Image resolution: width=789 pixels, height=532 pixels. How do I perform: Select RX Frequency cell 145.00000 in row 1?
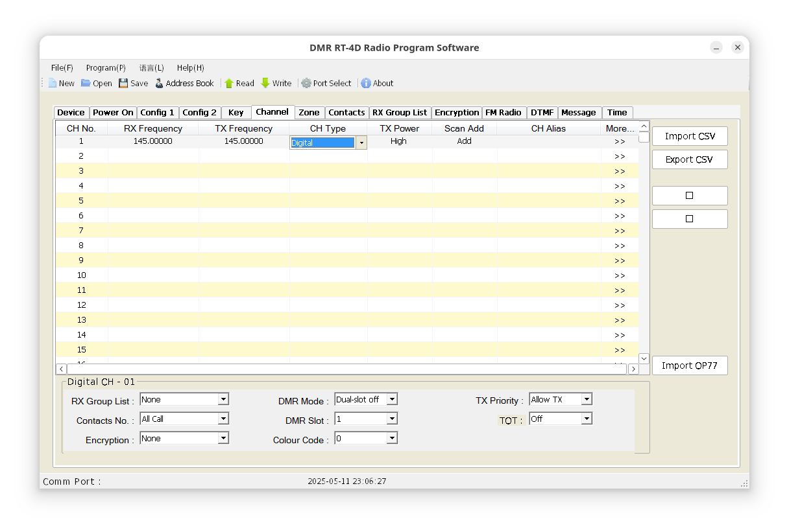coord(153,141)
